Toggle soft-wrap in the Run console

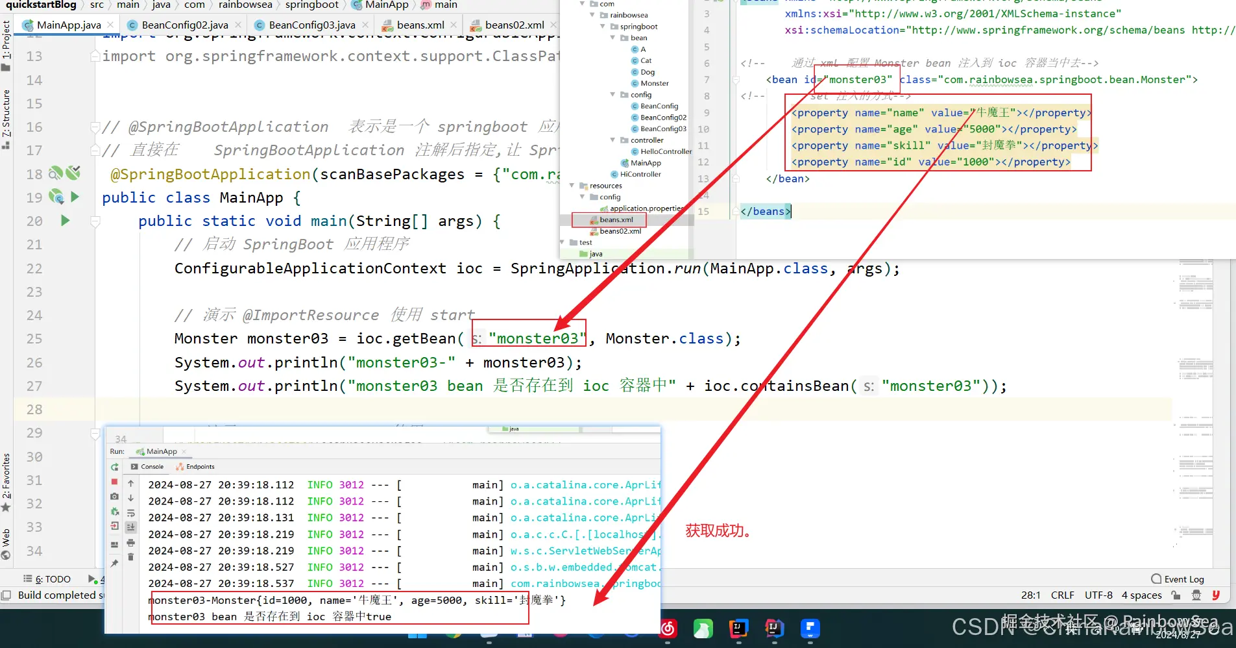tap(130, 513)
